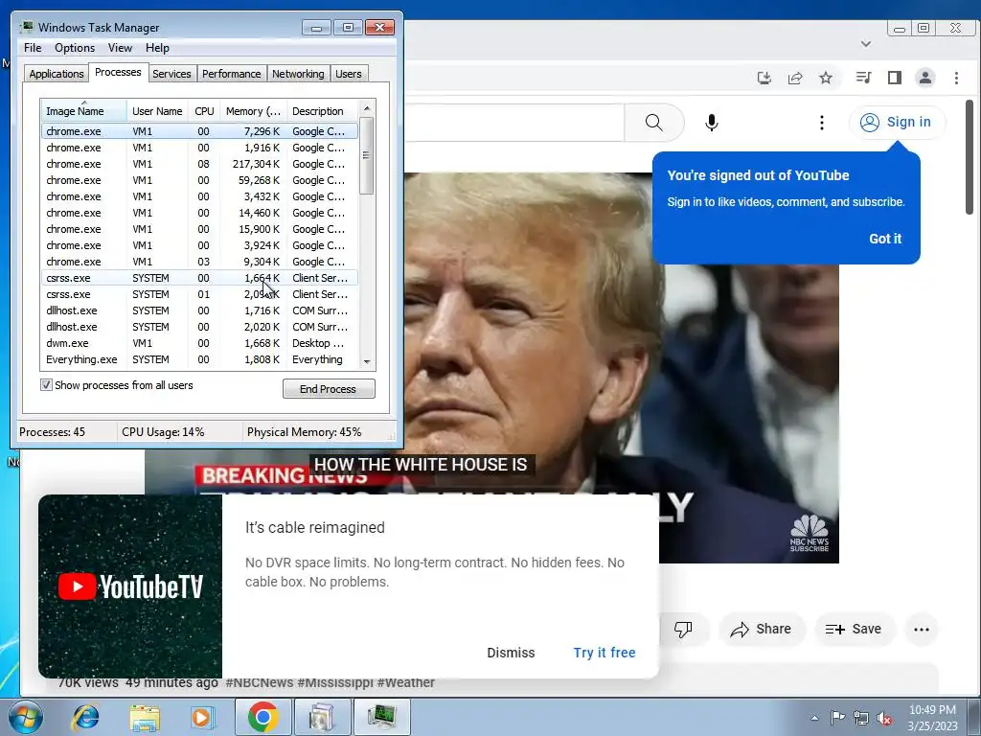This screenshot has width=981, height=736.
Task: Click the #NBCNews hashtag link
Action: point(259,682)
